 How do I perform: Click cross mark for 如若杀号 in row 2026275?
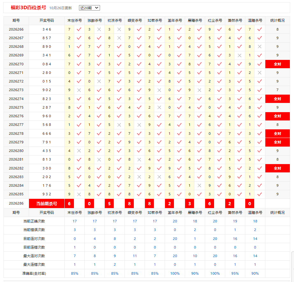(x=159, y=107)
